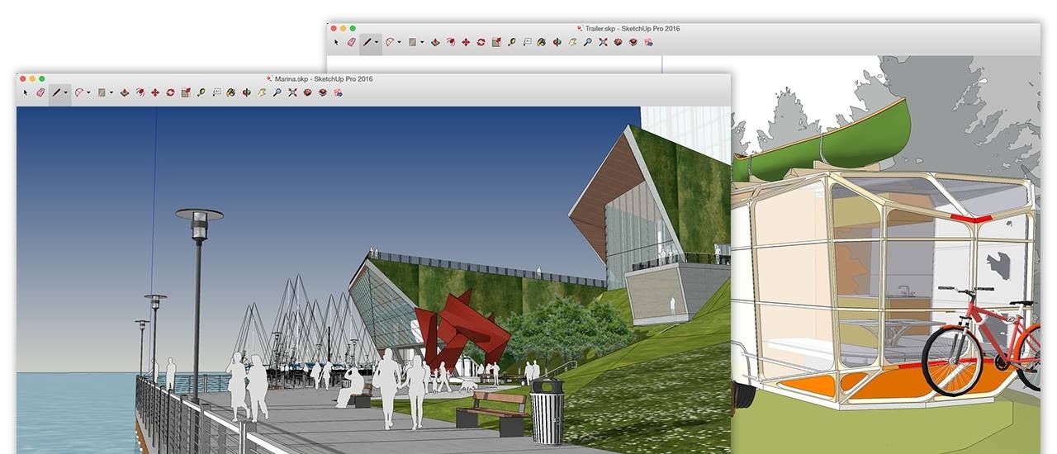Click the Text label tool in the Trailer toolbar
This screenshot has height=454, width=1057.
pos(526,42)
